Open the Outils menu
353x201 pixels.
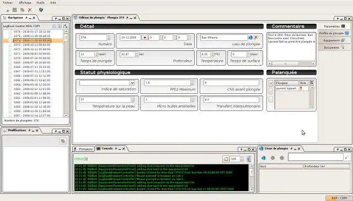click(40, 3)
